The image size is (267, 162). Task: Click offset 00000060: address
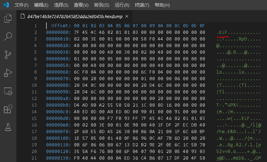[x=58, y=72]
